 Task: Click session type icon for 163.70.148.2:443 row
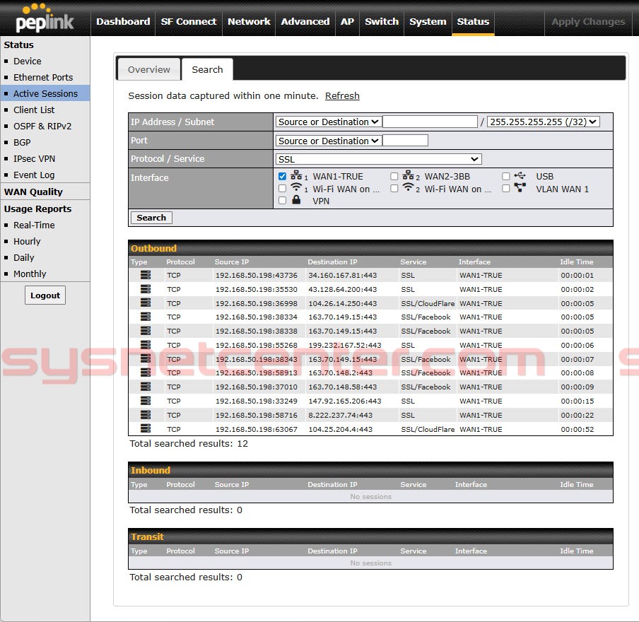pyautogui.click(x=146, y=372)
